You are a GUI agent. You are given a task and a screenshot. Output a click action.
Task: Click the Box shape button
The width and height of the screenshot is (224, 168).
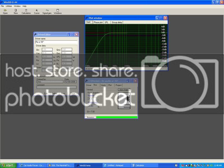tap(124, 90)
